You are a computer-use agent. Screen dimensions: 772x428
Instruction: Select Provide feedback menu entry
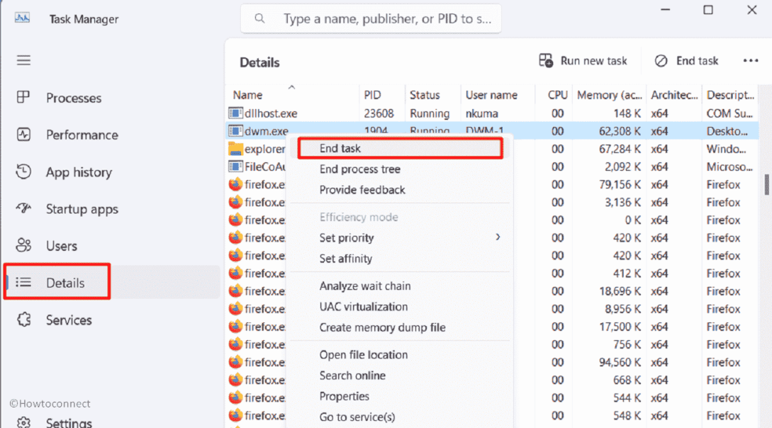click(400, 189)
